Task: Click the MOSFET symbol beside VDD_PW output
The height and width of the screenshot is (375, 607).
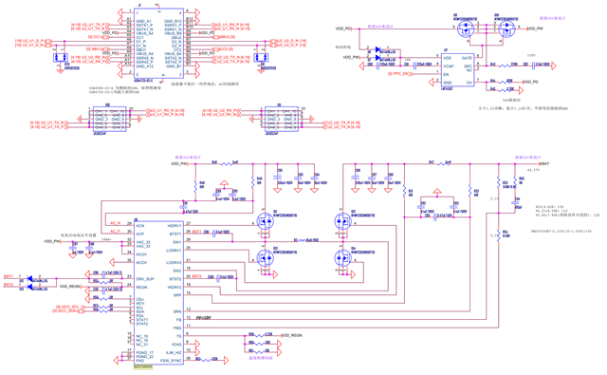Action: tap(506, 29)
